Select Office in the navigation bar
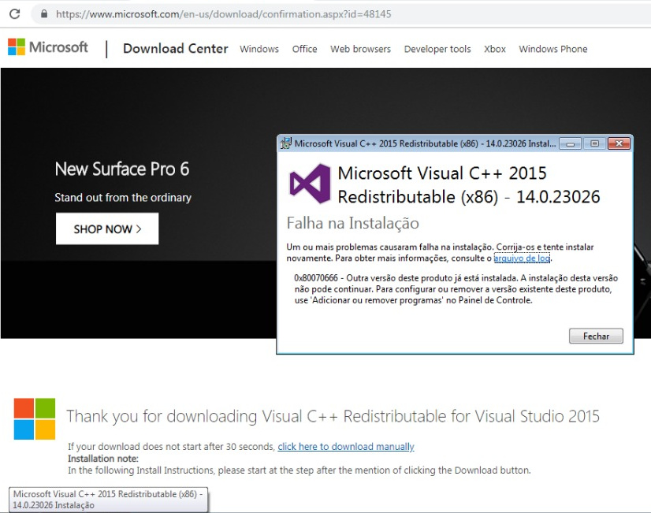The image size is (651, 513). click(304, 49)
